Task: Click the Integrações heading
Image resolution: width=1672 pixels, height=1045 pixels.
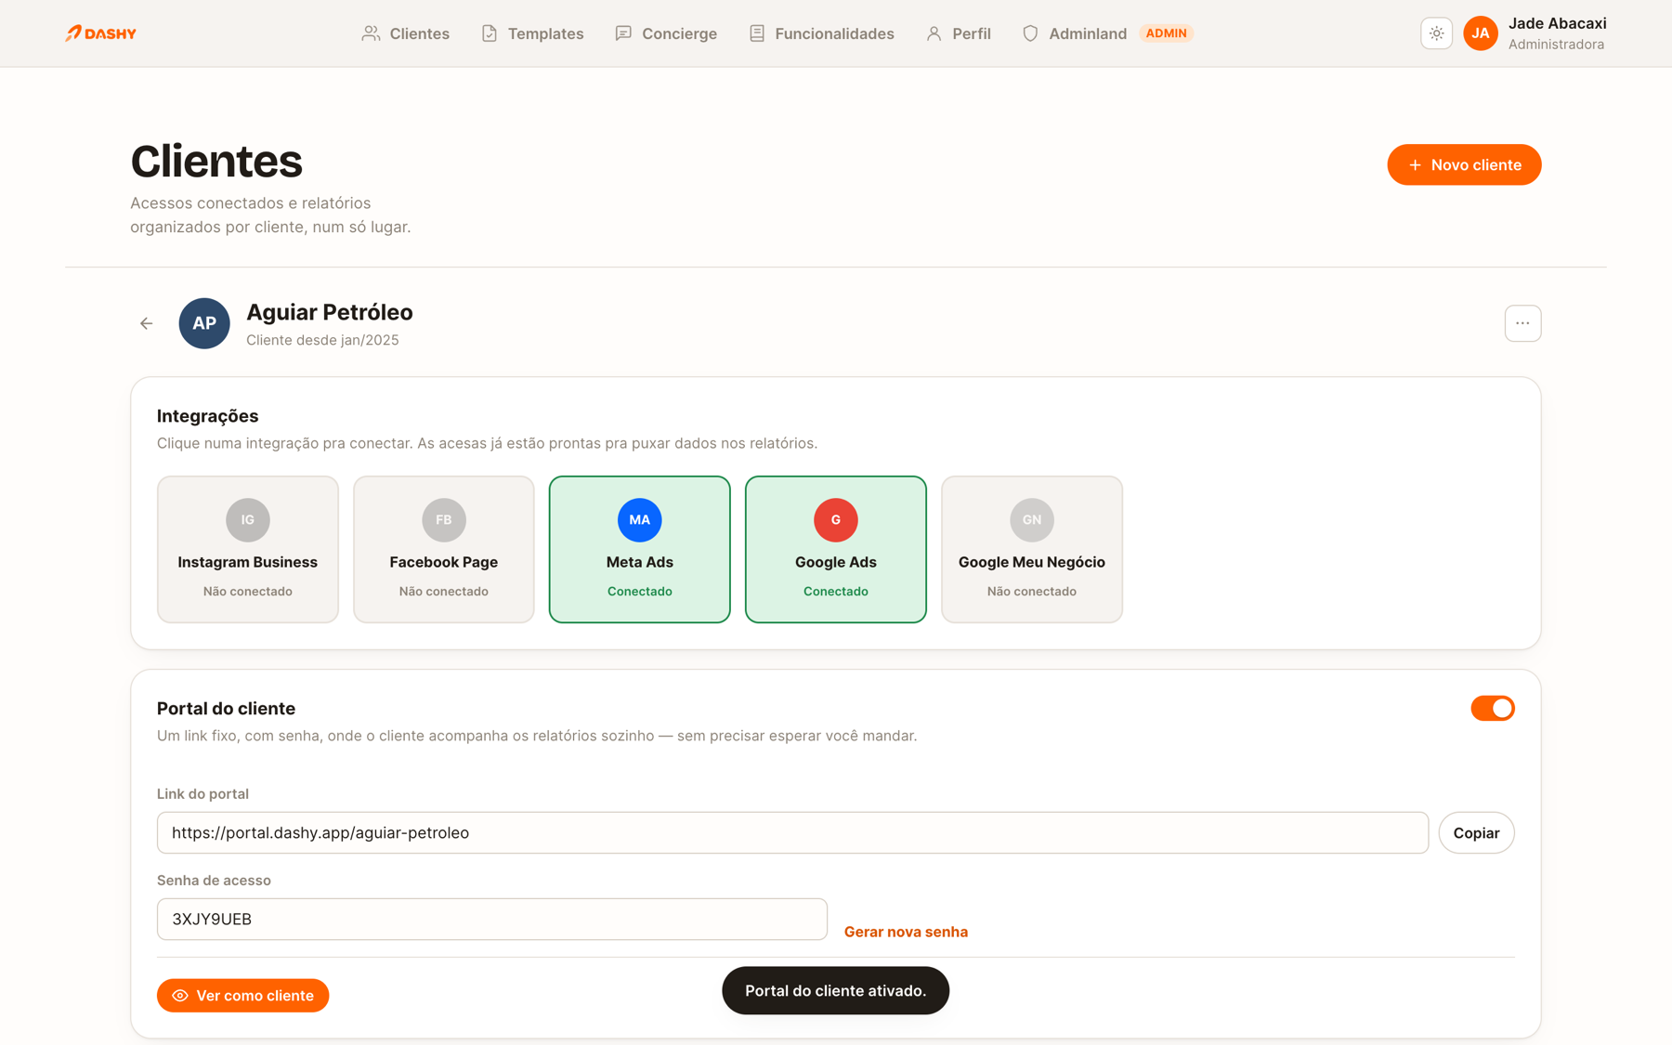Action: 207,416
